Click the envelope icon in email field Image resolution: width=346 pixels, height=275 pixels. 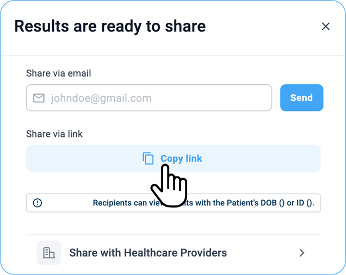pyautogui.click(x=39, y=98)
